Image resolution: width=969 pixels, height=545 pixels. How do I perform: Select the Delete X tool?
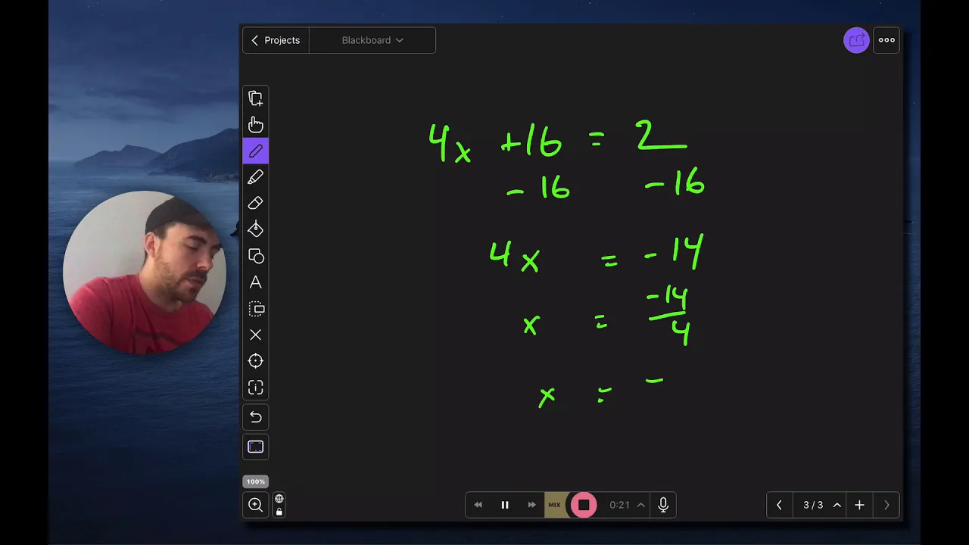(x=255, y=335)
